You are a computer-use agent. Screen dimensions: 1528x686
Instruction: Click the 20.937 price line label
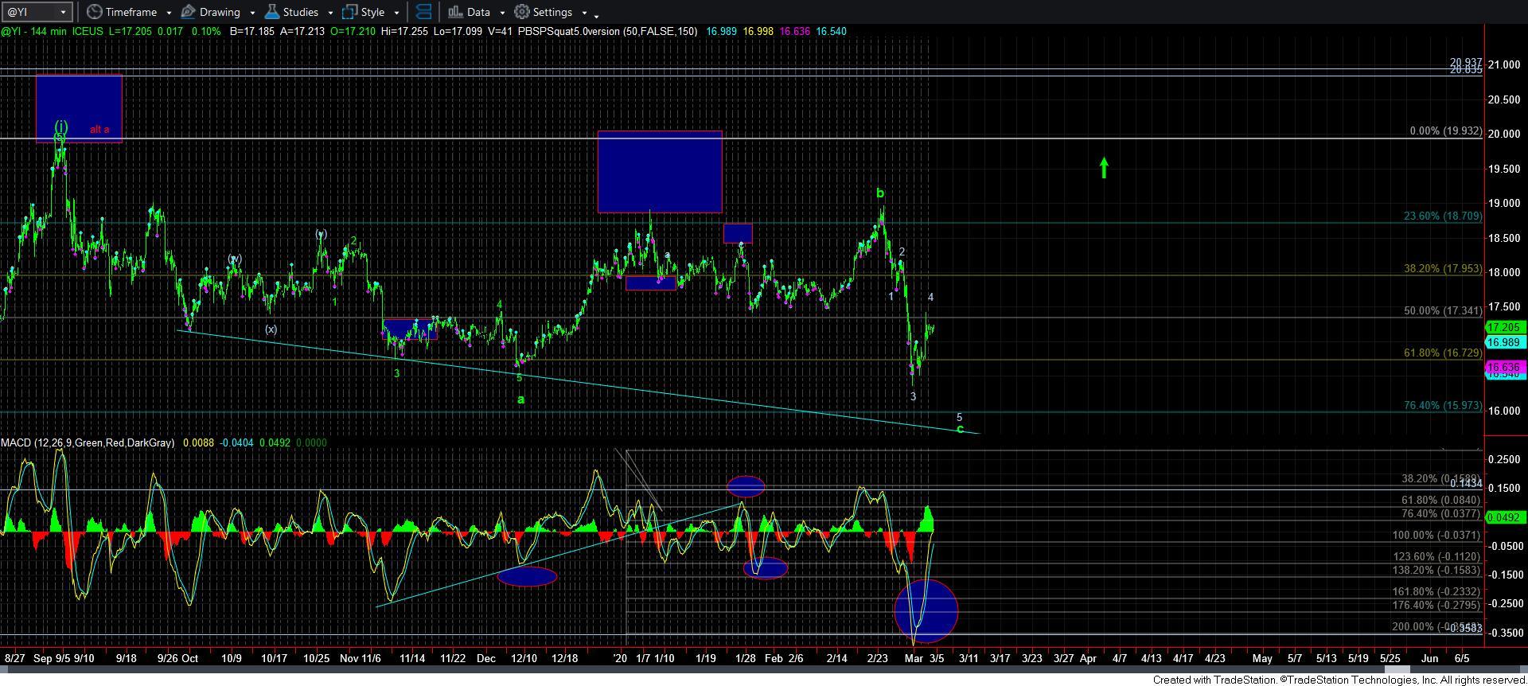click(x=1466, y=63)
